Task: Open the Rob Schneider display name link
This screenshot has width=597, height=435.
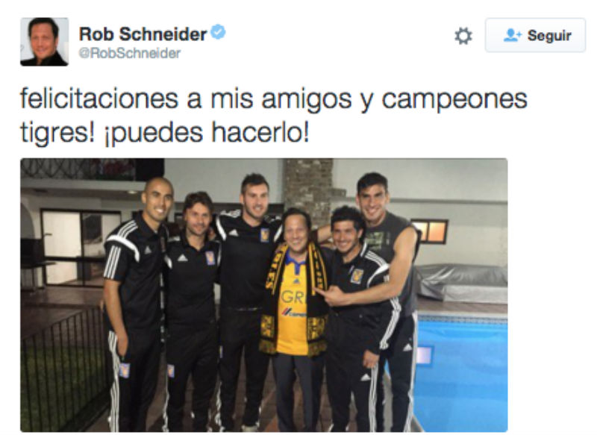Action: click(x=143, y=34)
